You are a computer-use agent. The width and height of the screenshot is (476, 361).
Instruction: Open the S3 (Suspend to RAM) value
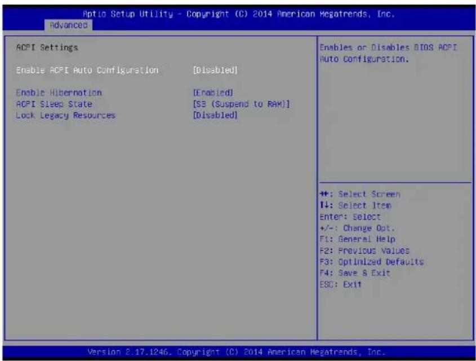pyautogui.click(x=241, y=104)
